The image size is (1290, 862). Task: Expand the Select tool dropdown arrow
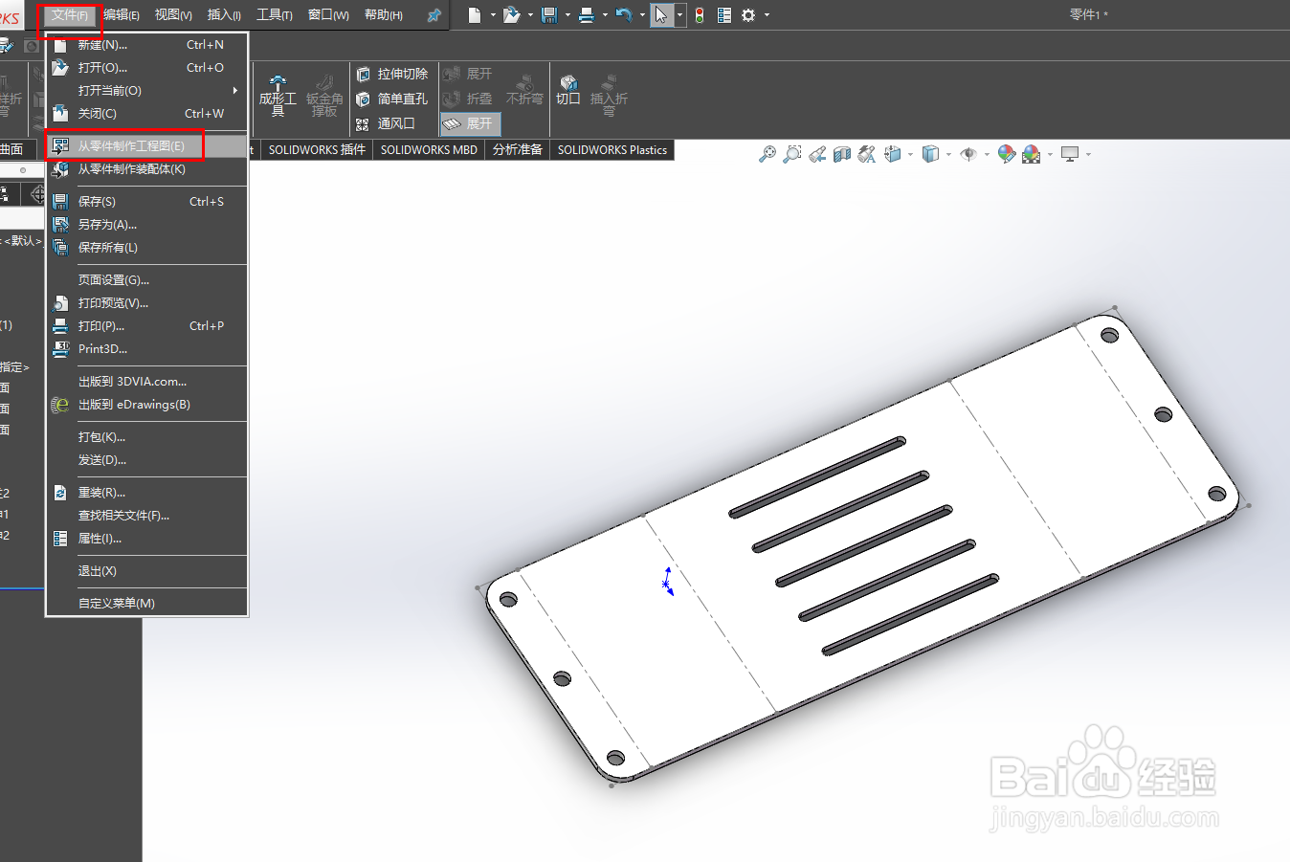click(x=679, y=15)
